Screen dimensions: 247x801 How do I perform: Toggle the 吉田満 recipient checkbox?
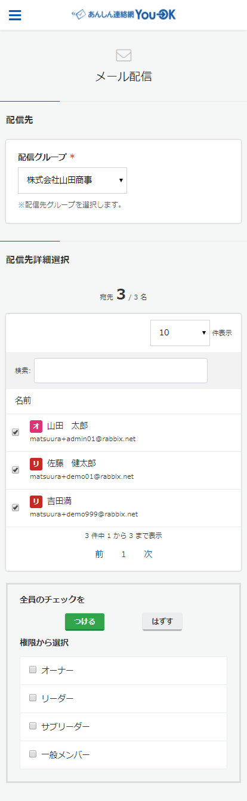point(16,507)
